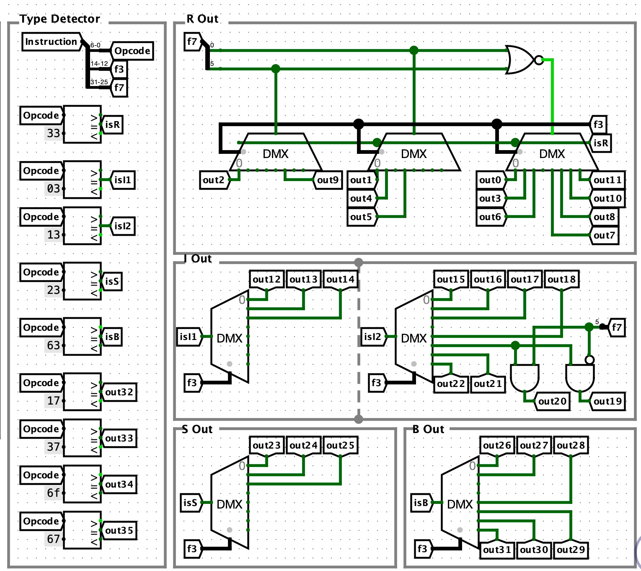Select the comparator outputting out35
This screenshot has height=571, width=641.
pos(83,530)
